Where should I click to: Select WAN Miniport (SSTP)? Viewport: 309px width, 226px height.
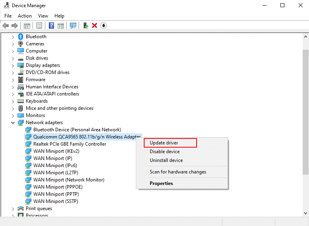(x=56, y=201)
